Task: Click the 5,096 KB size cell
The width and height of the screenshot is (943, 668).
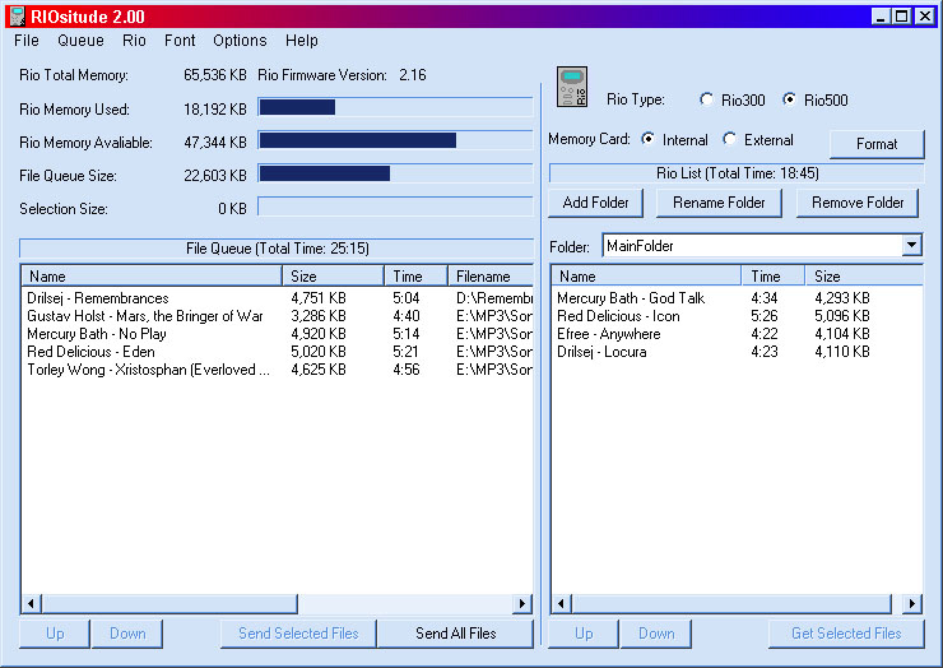Action: (842, 316)
